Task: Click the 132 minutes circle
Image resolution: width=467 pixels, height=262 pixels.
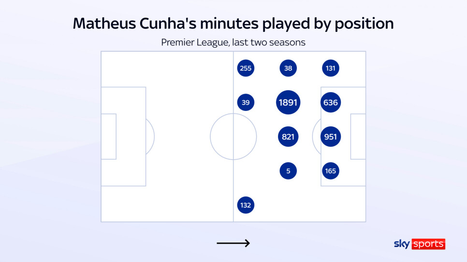Action: tap(246, 205)
